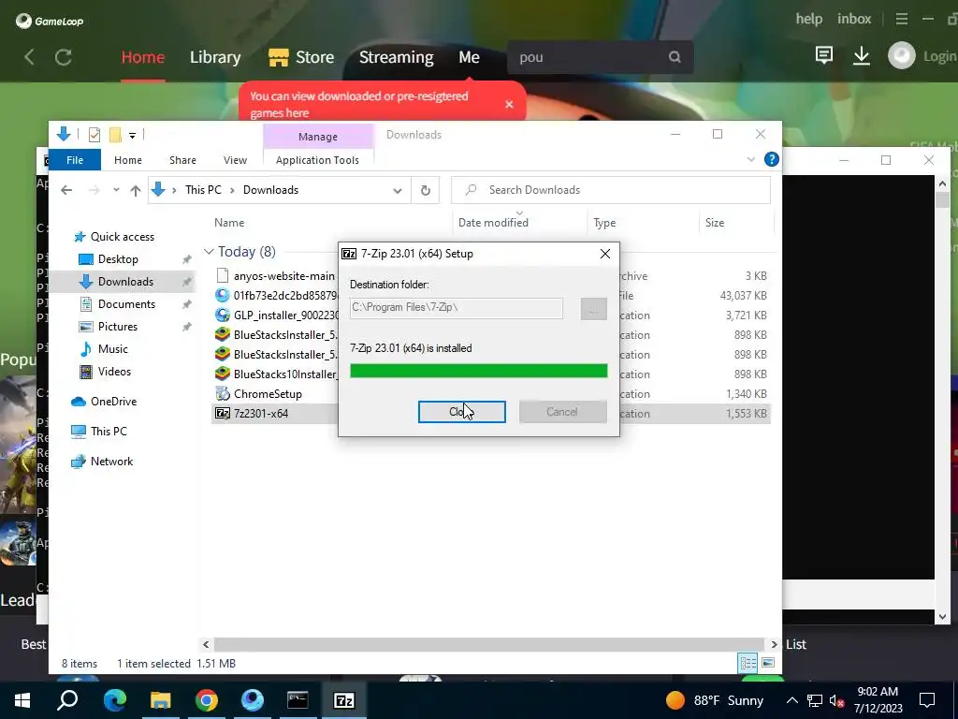Image resolution: width=958 pixels, height=719 pixels.
Task: Open the Home ribbon tab in Explorer
Action: (x=127, y=160)
